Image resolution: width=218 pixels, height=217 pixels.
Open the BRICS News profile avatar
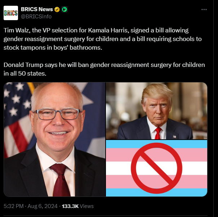(x=11, y=13)
